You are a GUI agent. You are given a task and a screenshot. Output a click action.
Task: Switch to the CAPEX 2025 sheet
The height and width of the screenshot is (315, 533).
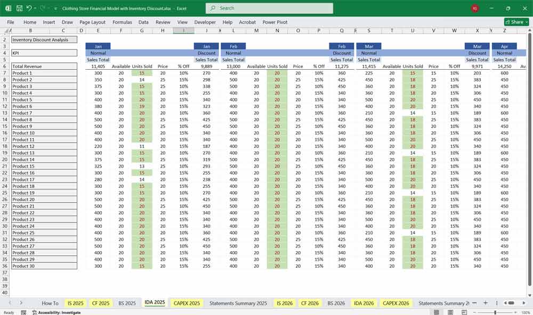click(x=187, y=303)
